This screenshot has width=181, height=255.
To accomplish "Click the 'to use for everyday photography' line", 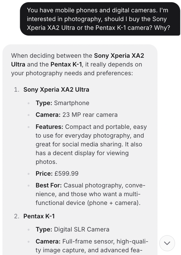I will pos(90,136).
